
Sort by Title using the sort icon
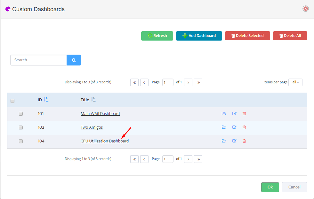pyautogui.click(x=93, y=99)
